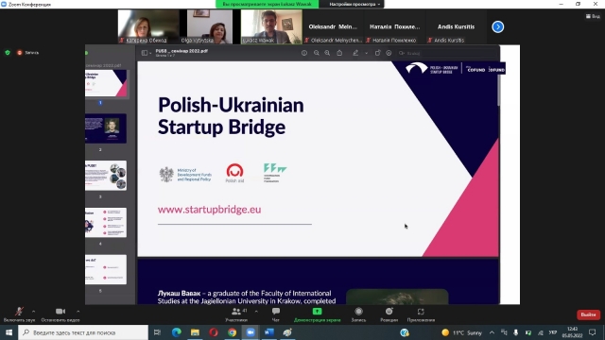Click 'Polish-Ukrainian Startup Bridge' slide title
The height and width of the screenshot is (340, 605).
[x=231, y=115]
